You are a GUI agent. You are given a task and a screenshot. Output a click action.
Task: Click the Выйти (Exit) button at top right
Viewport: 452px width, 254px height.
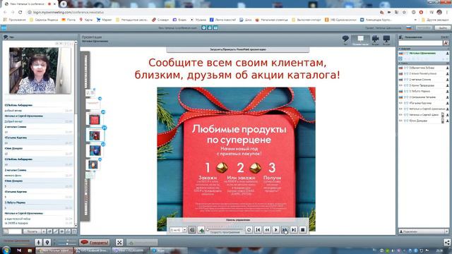coord(443,28)
